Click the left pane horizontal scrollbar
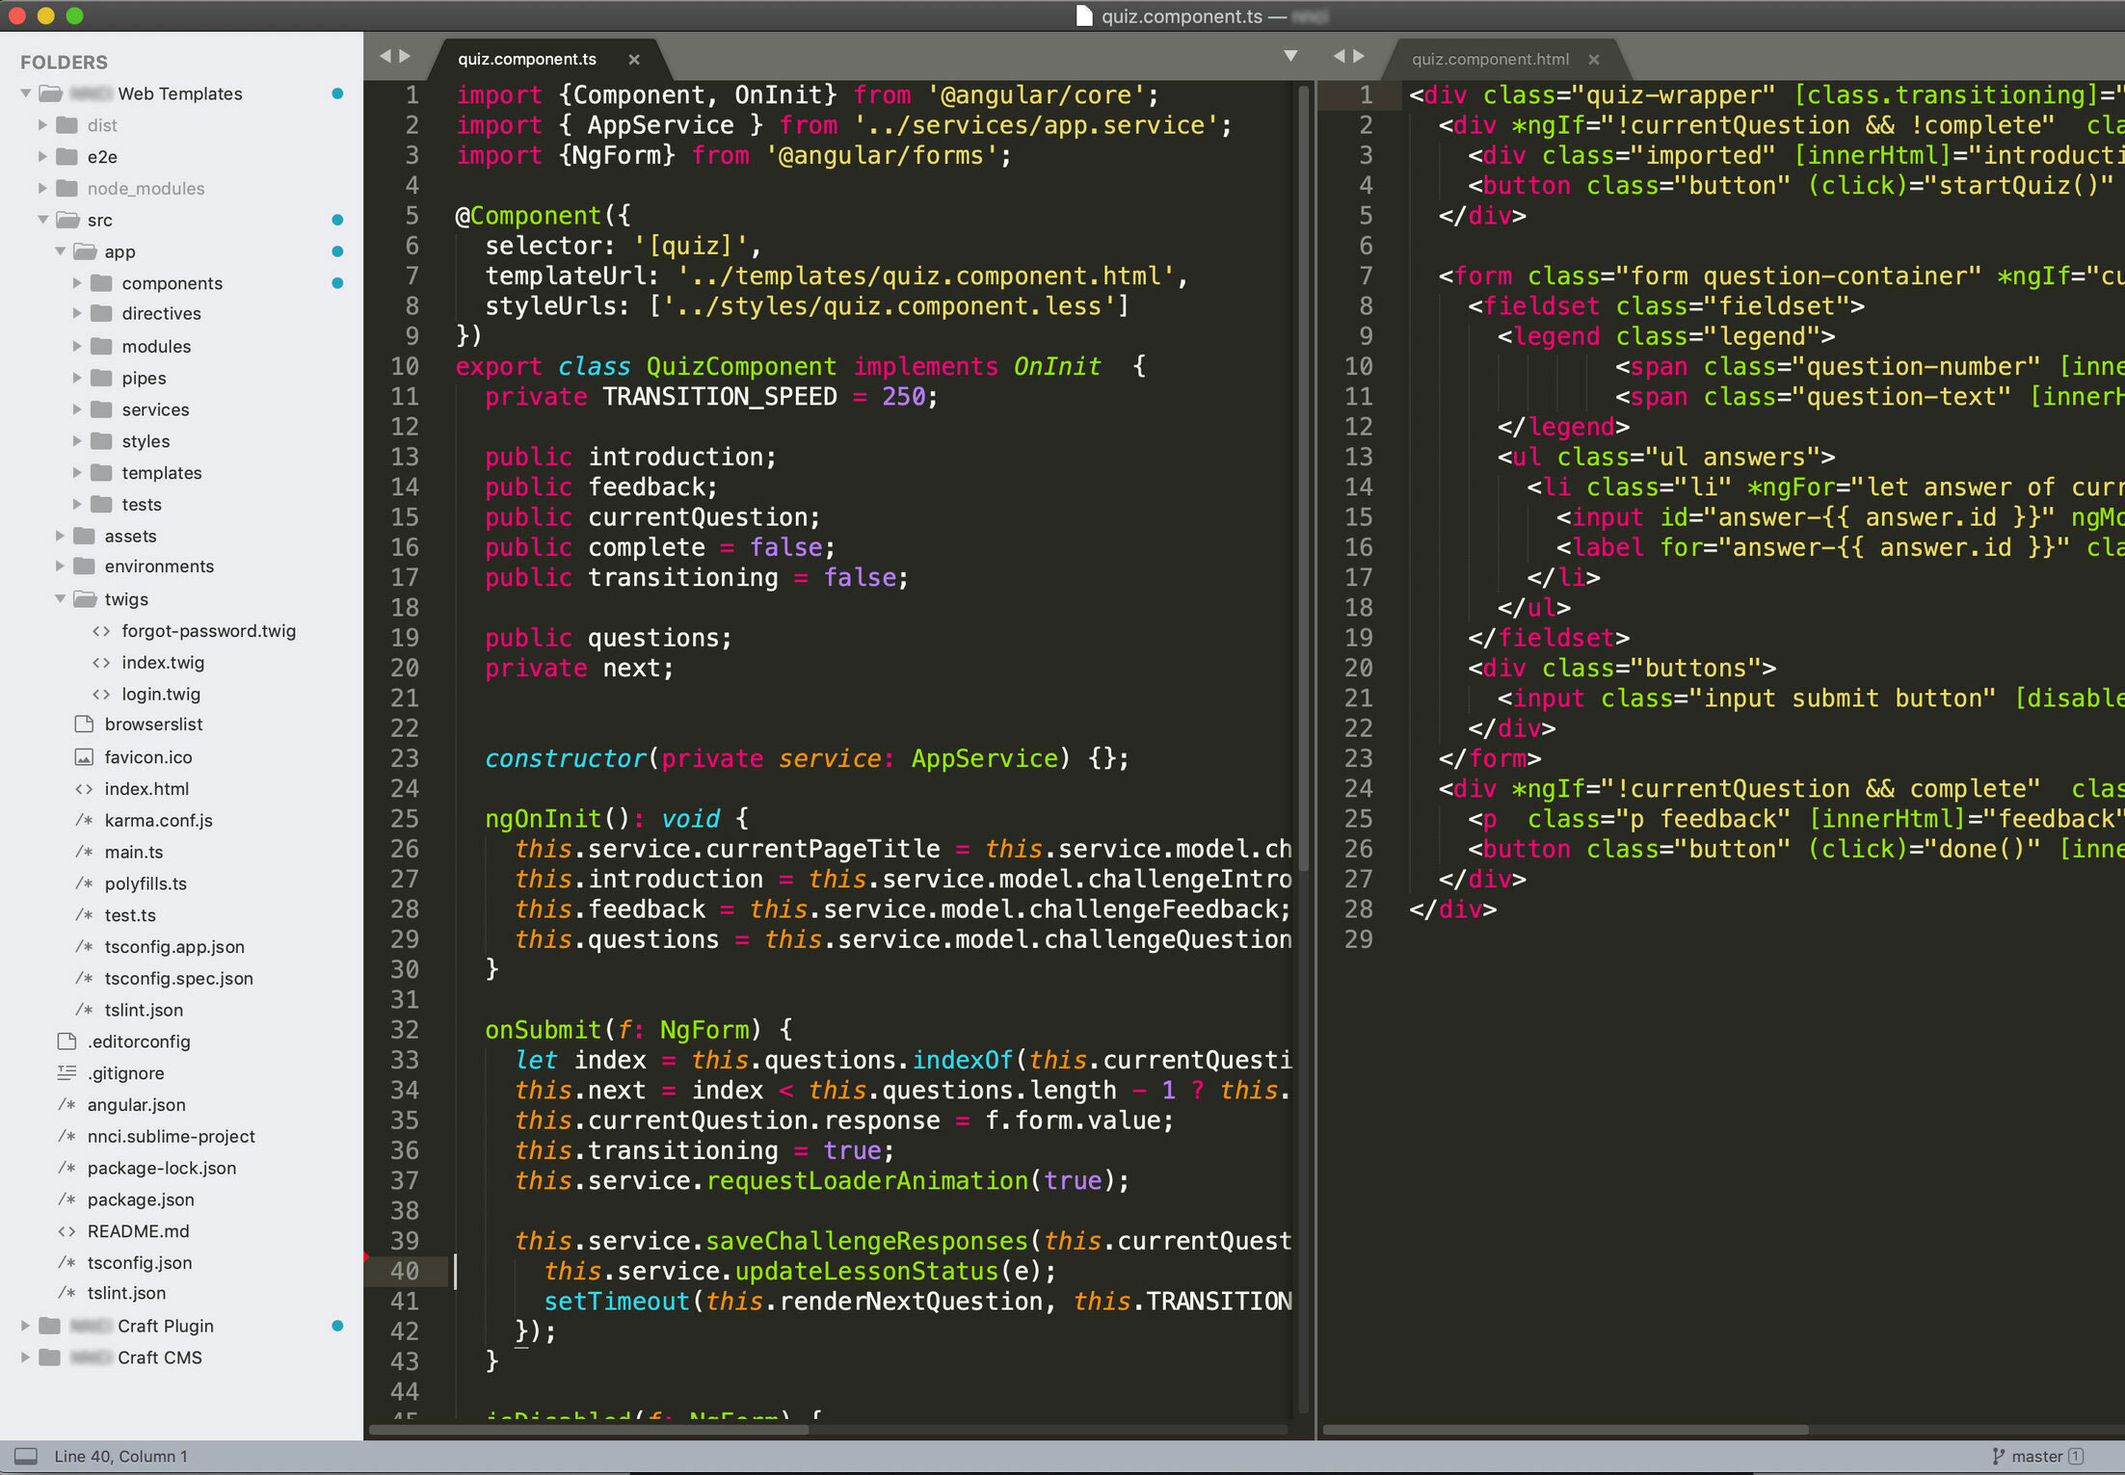2125x1475 pixels. tap(588, 1430)
